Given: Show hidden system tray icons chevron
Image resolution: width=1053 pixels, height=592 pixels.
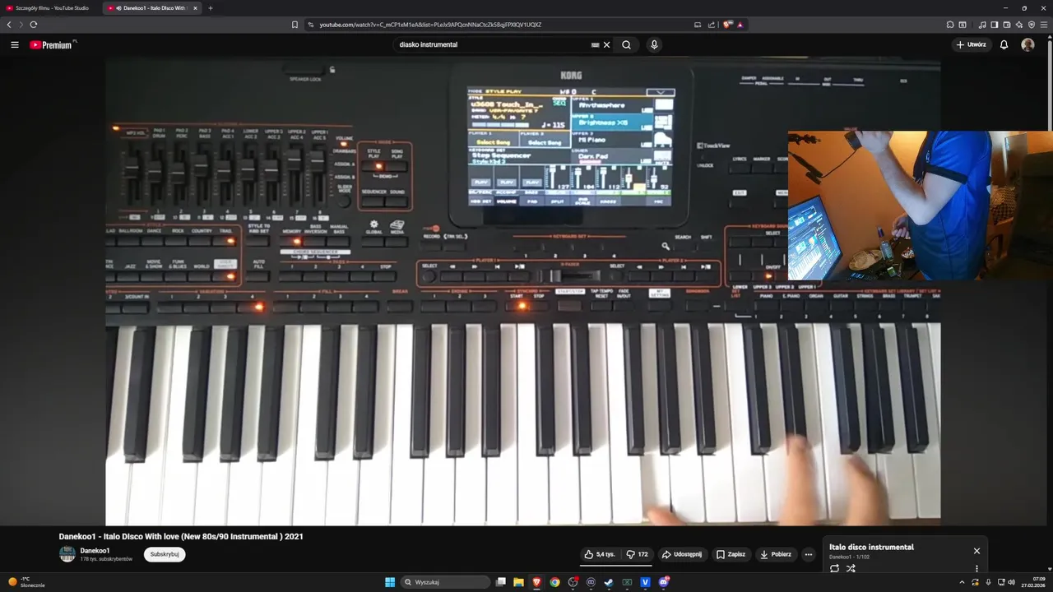Looking at the screenshot, I should pos(962,582).
